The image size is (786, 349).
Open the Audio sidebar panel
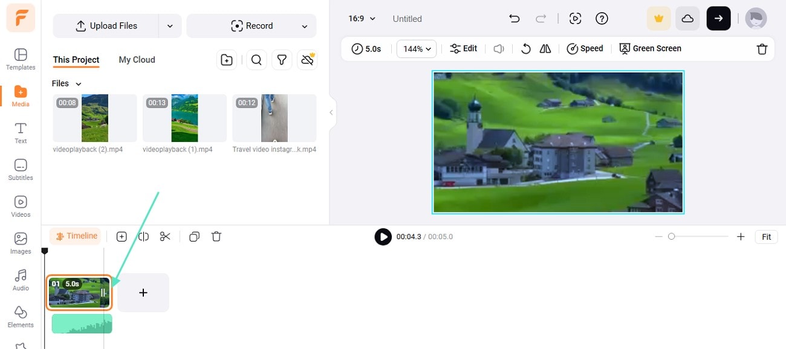(x=21, y=280)
